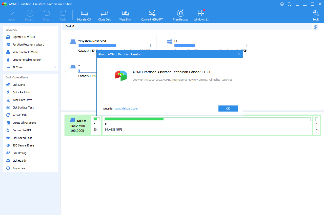Screen dimensions: 324x215
Task: Open the www.diskpart.com website link
Action: coord(126,109)
